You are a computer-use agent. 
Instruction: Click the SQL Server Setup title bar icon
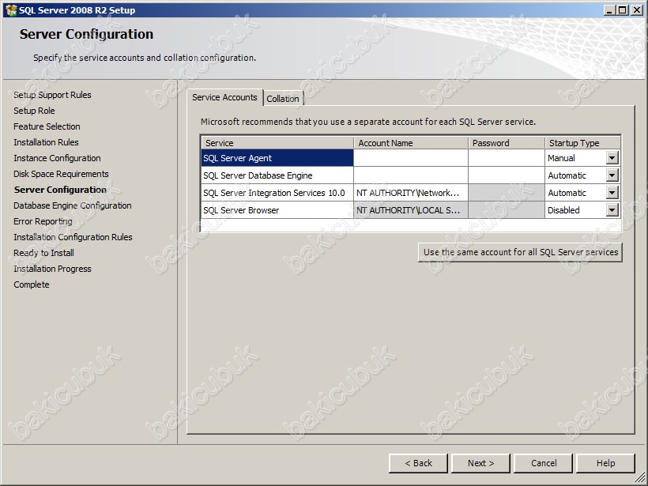(11, 10)
